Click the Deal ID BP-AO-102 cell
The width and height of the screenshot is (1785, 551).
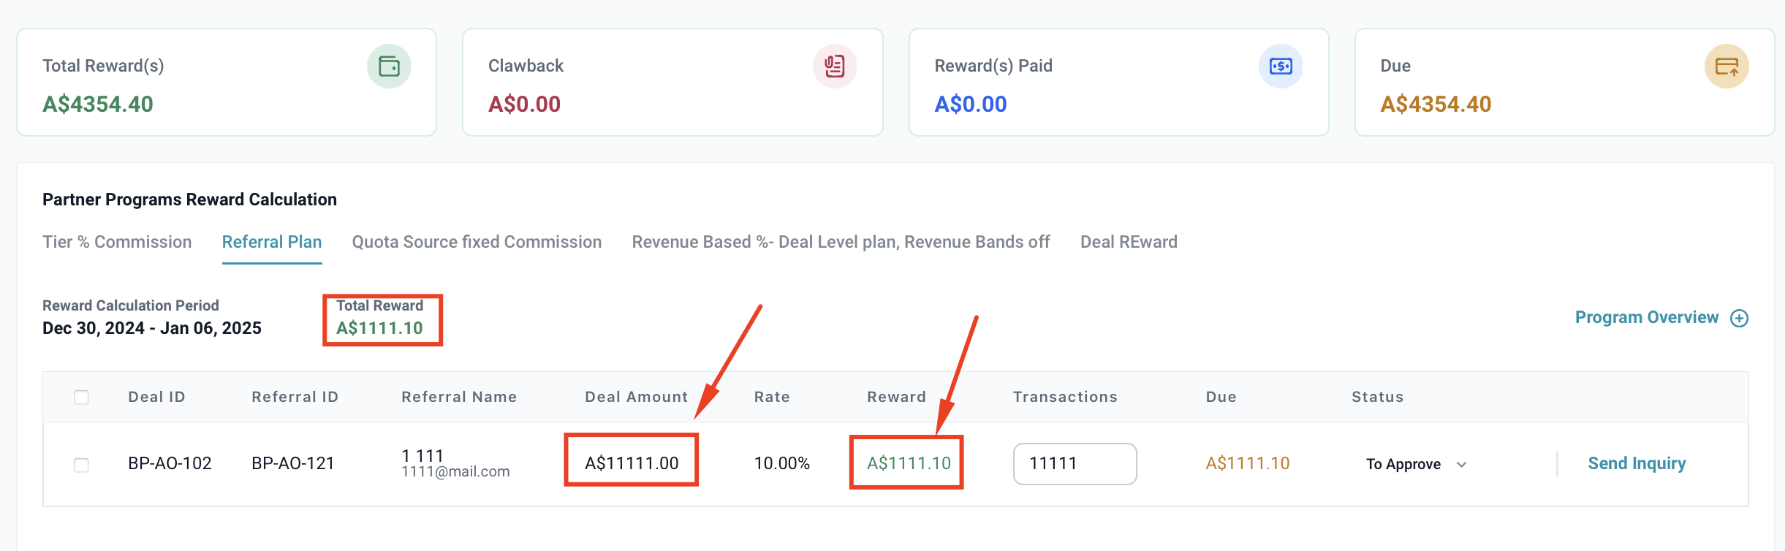pyautogui.click(x=170, y=463)
